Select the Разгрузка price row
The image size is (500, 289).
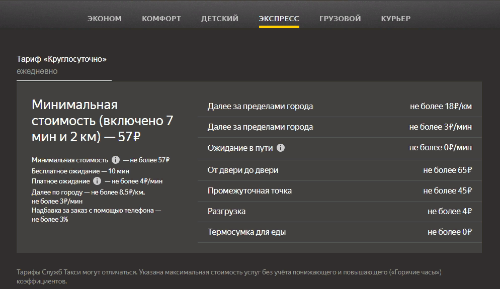[x=340, y=212]
